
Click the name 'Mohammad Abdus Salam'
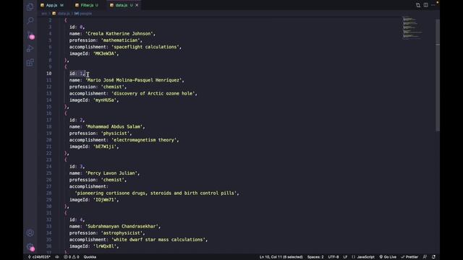114,127
